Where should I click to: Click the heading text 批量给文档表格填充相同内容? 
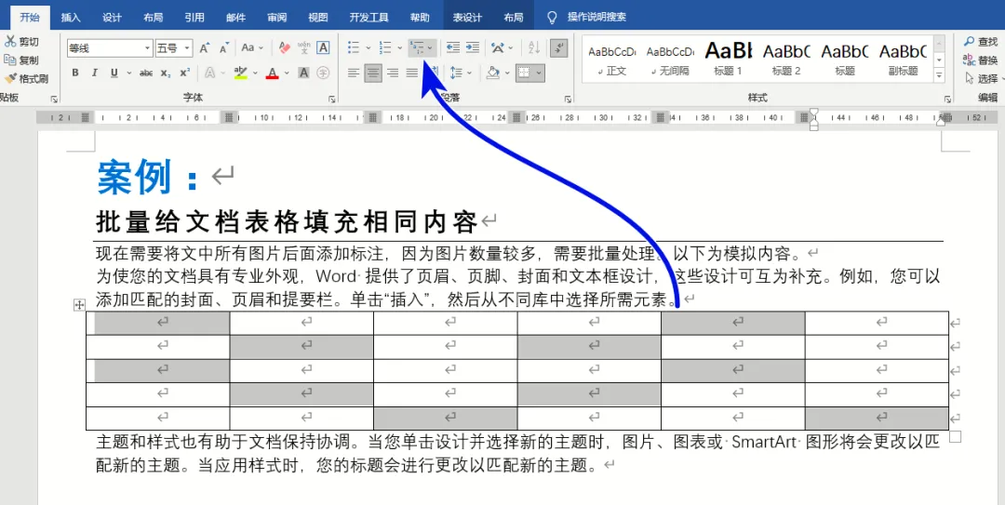[288, 221]
